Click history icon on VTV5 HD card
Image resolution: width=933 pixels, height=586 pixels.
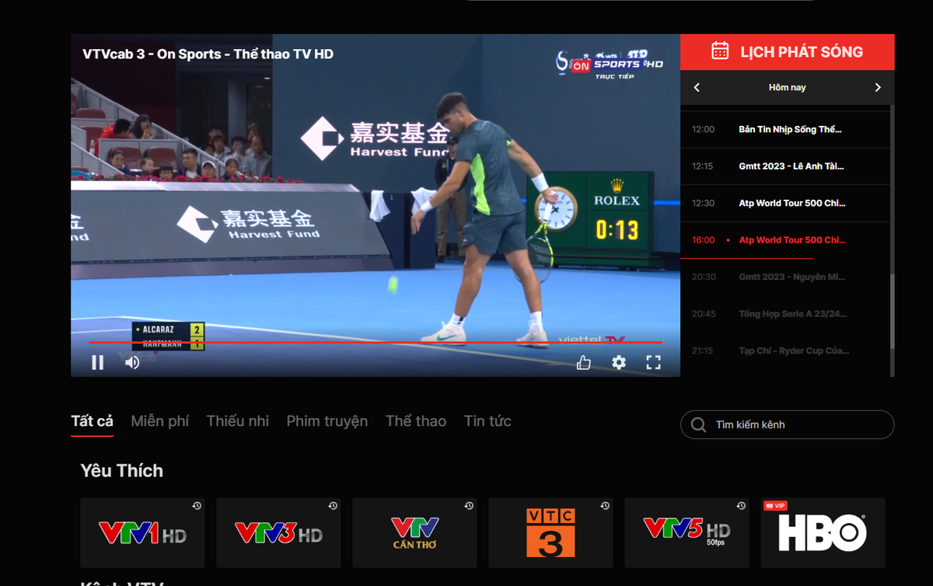(741, 506)
